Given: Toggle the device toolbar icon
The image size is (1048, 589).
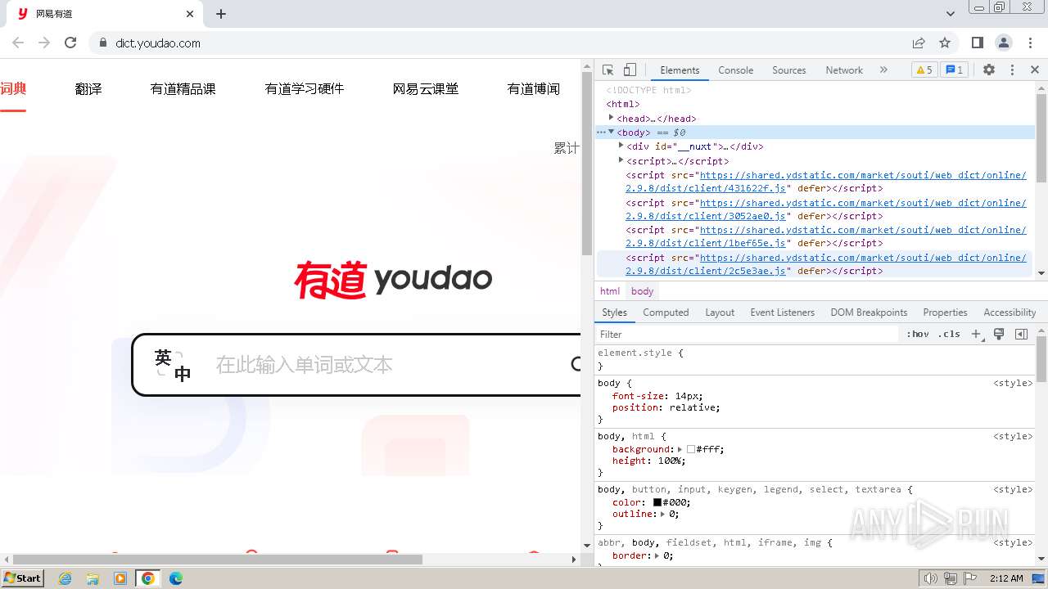Looking at the screenshot, I should 630,70.
